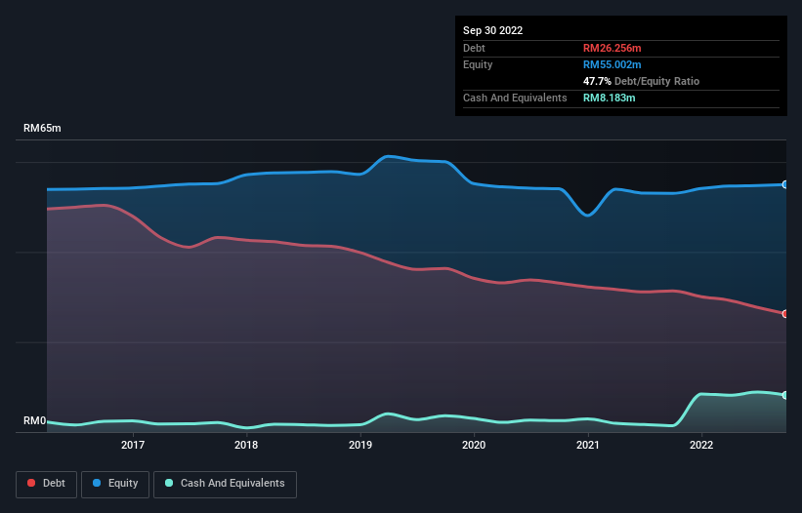
Task: Click the RM26.256m debt value
Action: [612, 48]
